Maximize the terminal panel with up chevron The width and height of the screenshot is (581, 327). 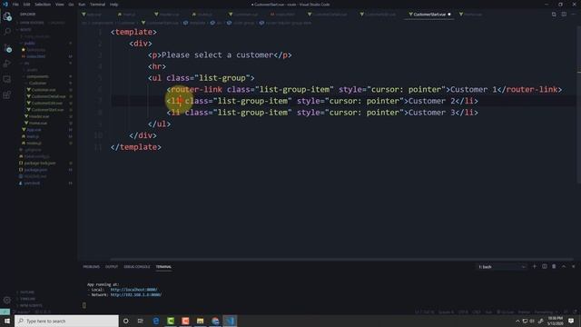564,266
